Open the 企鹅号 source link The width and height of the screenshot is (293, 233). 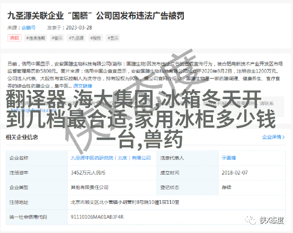pyautogui.click(x=29, y=28)
